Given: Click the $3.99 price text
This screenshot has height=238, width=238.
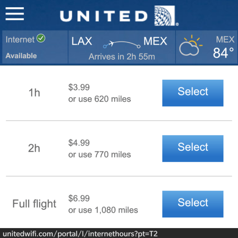Looking at the screenshot, I should 79,87.
